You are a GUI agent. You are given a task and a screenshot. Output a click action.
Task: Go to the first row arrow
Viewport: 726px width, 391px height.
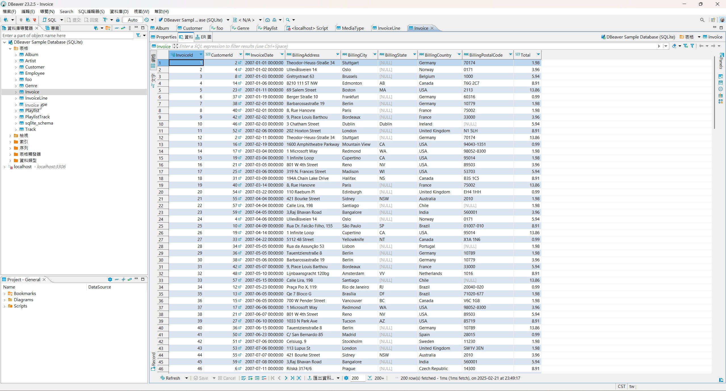click(x=273, y=378)
